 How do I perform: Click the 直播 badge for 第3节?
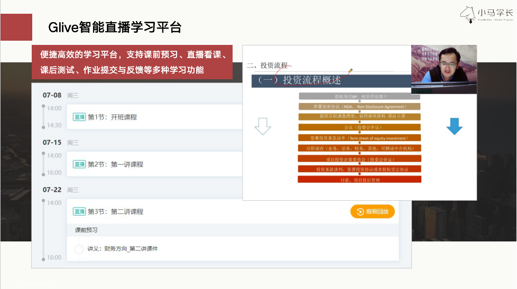point(79,211)
